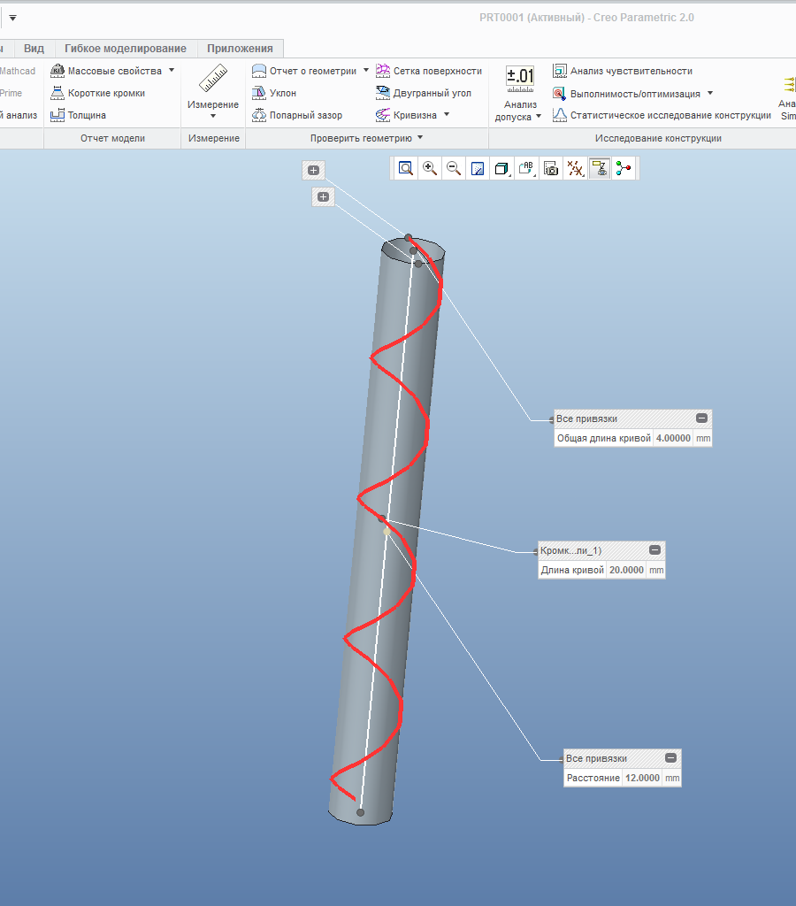Switch to the Приложения tab
The image size is (796, 906).
pos(240,49)
